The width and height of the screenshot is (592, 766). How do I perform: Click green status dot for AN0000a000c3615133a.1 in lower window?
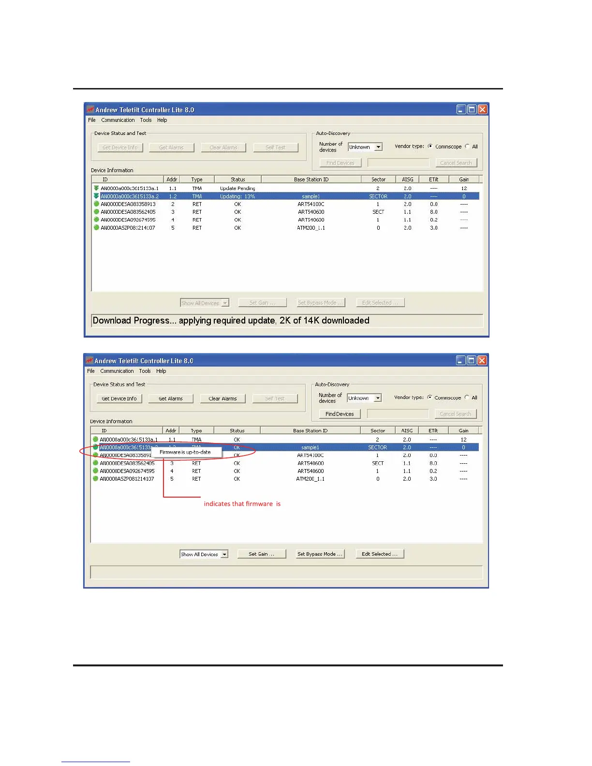(x=95, y=440)
